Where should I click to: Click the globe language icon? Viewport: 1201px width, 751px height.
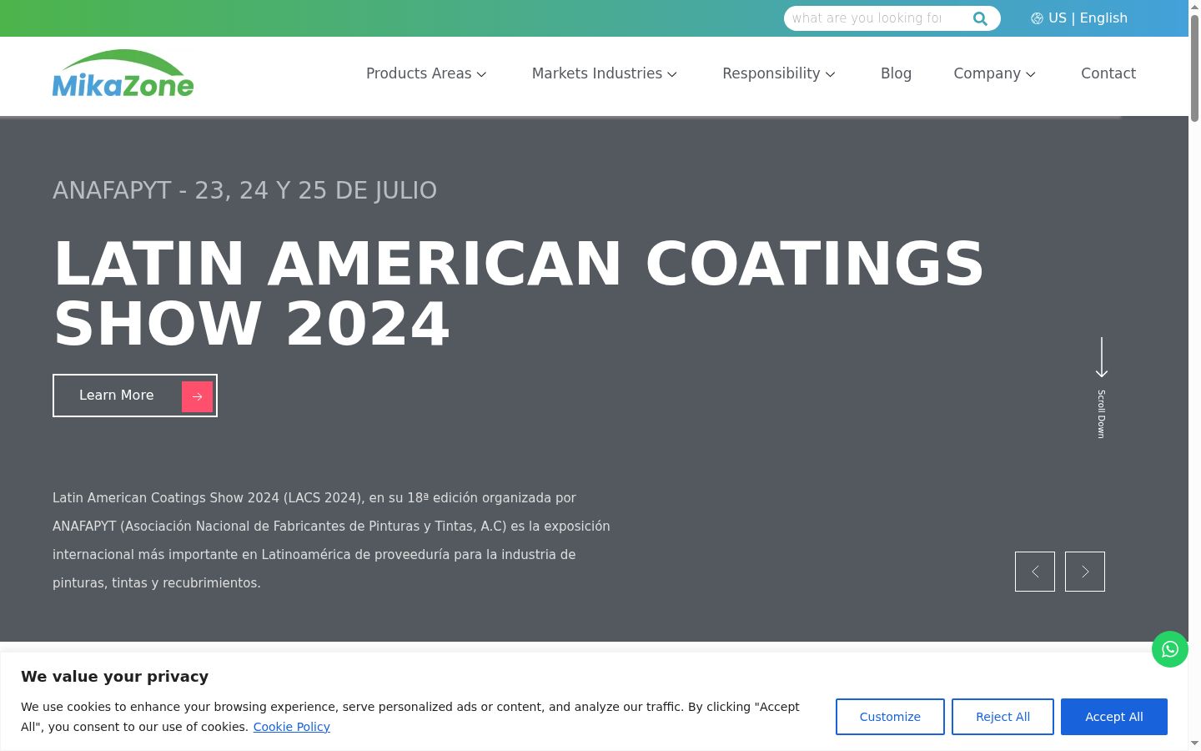1037,18
